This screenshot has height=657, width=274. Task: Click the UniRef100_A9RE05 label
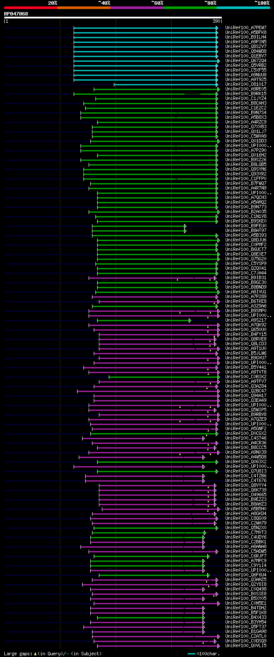point(246,89)
